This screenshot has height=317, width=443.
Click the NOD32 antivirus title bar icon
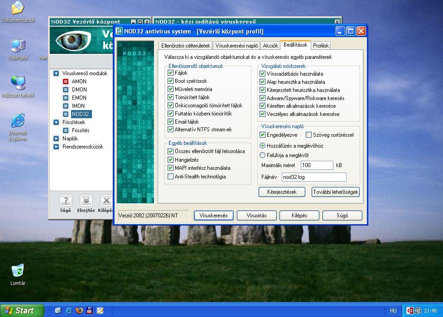coord(119,31)
